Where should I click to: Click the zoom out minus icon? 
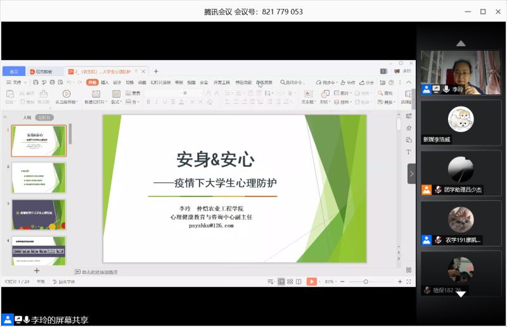(342, 281)
